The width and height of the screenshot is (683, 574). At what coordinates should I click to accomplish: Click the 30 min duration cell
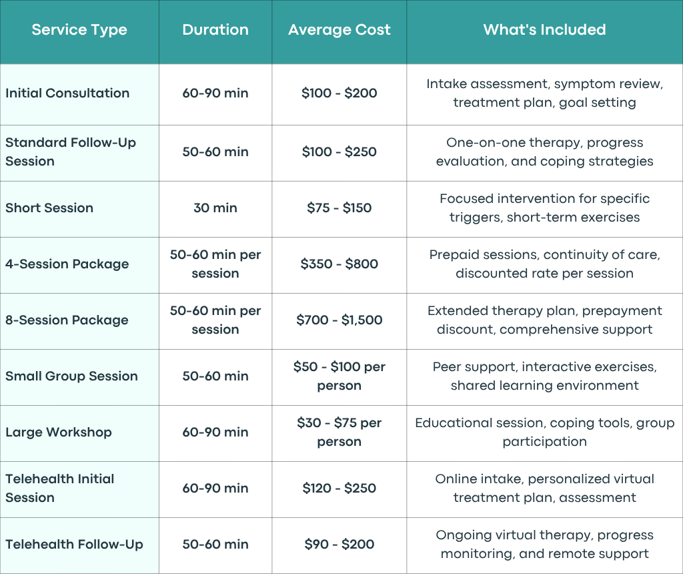215,208
